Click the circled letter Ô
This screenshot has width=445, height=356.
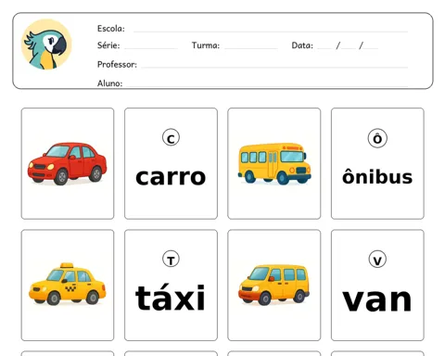(377, 138)
